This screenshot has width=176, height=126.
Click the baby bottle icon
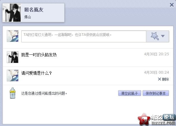tap(13, 93)
